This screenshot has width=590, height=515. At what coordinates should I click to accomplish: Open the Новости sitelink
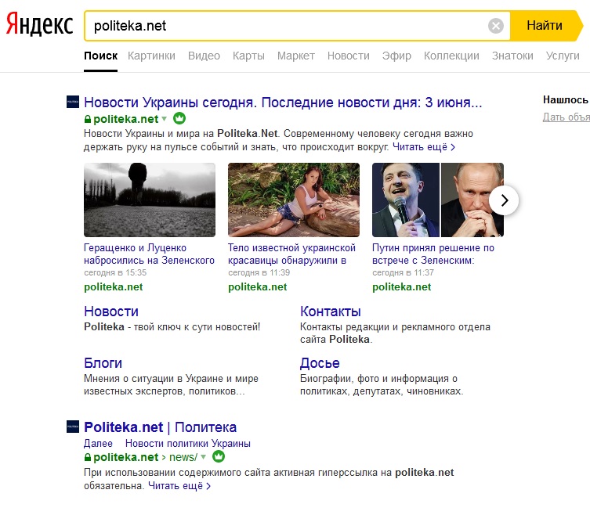point(111,312)
